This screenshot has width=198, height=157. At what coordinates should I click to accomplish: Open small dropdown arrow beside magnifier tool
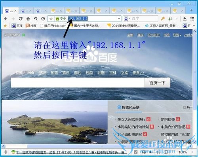[x=177, y=19]
